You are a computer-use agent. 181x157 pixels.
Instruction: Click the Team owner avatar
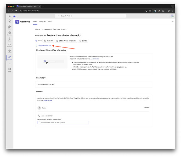click(39, 108)
